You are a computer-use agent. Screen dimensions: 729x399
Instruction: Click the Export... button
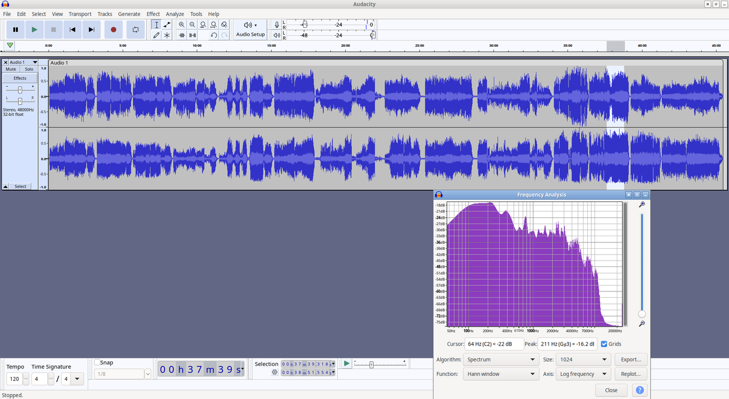[630, 359]
